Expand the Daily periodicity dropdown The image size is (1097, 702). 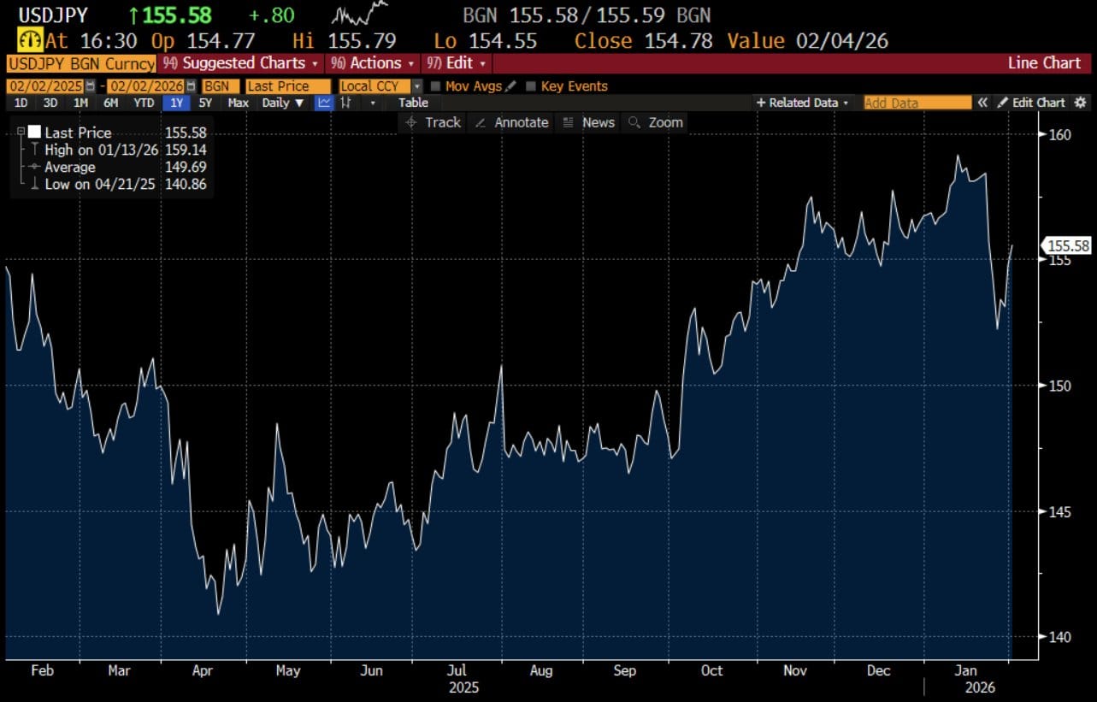click(x=283, y=103)
